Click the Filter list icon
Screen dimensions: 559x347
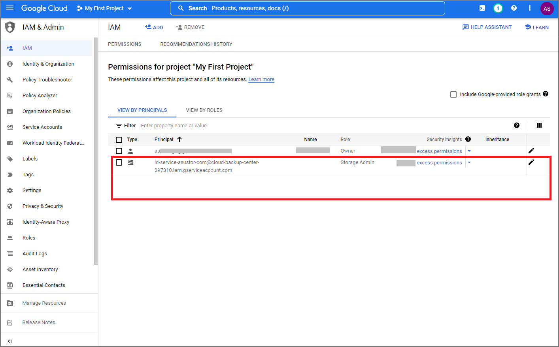click(x=119, y=126)
